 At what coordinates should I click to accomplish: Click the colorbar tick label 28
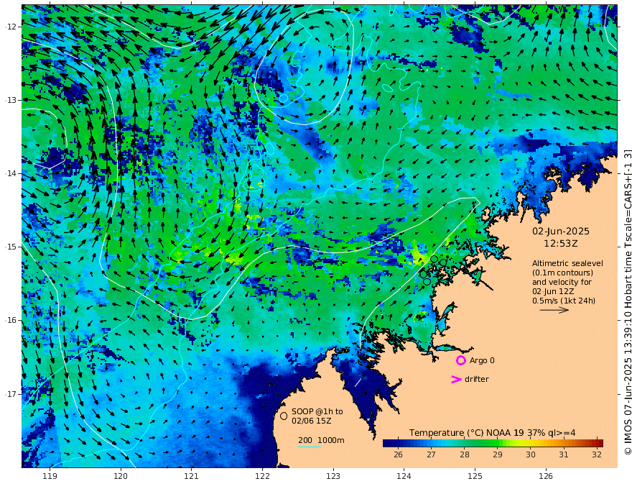pyautogui.click(x=465, y=454)
